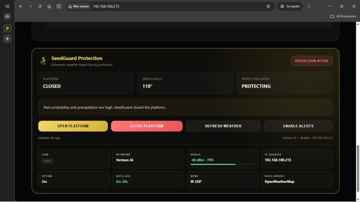Image resolution: width=360 pixels, height=202 pixels.
Task: Select the 'SeedGuard Protection' heading
Action: click(77, 58)
